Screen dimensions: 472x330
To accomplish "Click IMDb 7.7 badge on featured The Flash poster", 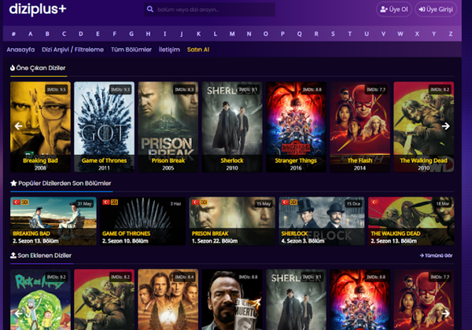I will (x=376, y=90).
